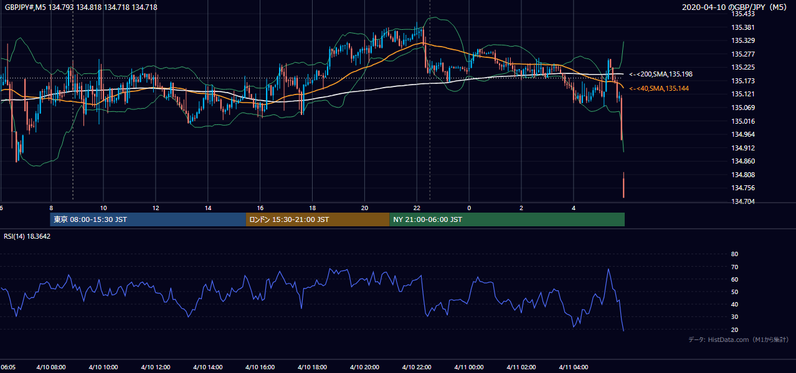Viewport: 796px width, 373px height.
Task: Click price level 135.277 on the price axis
Action: pos(743,54)
